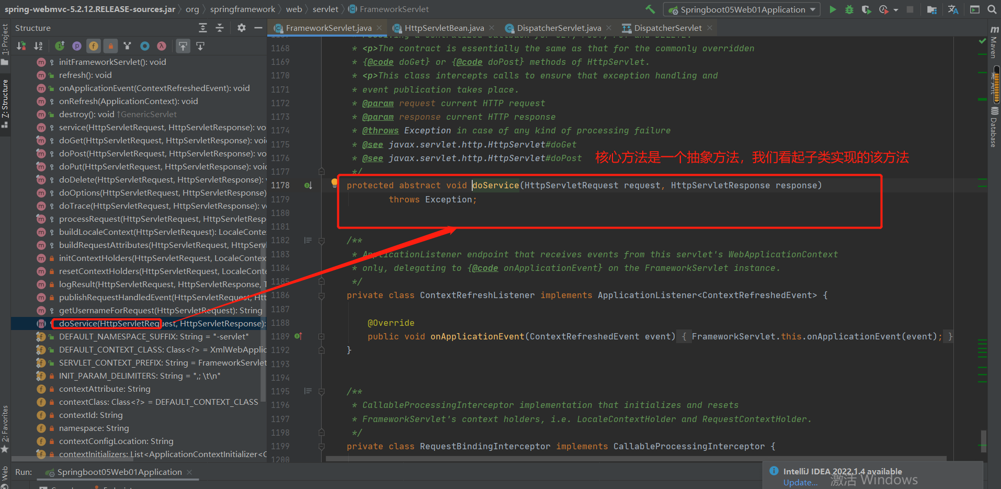Image resolution: width=1001 pixels, height=489 pixels.
Task: Close the DispatcherServlet.java tab
Action: [609, 28]
